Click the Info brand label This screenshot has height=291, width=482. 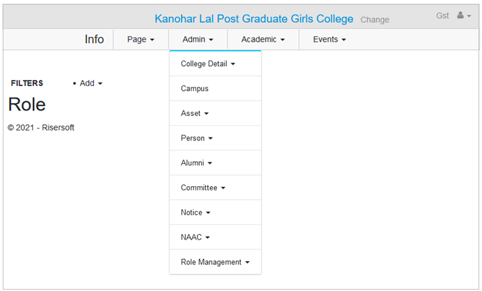coord(94,40)
